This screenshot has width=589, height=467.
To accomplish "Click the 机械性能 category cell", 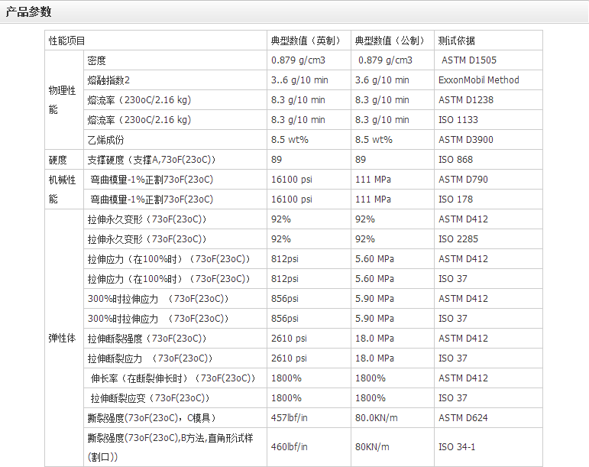I will coord(64,190).
